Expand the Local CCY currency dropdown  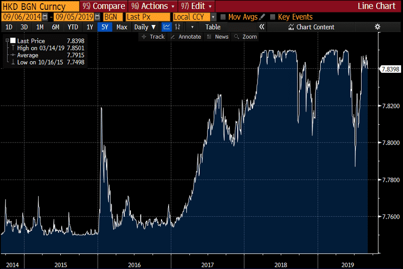click(x=213, y=17)
